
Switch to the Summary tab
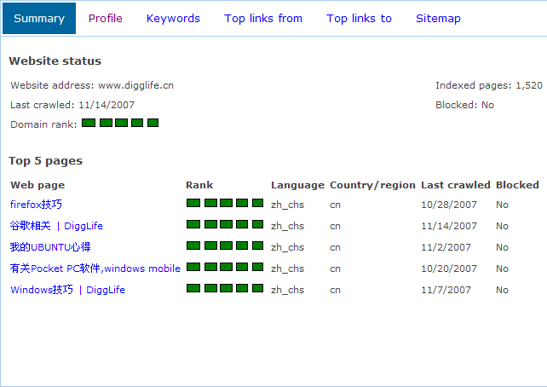click(x=39, y=19)
